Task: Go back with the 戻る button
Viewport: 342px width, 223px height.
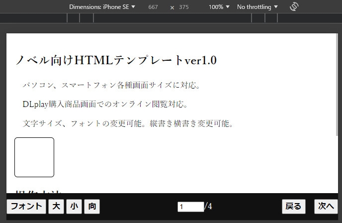Action: [x=293, y=207]
